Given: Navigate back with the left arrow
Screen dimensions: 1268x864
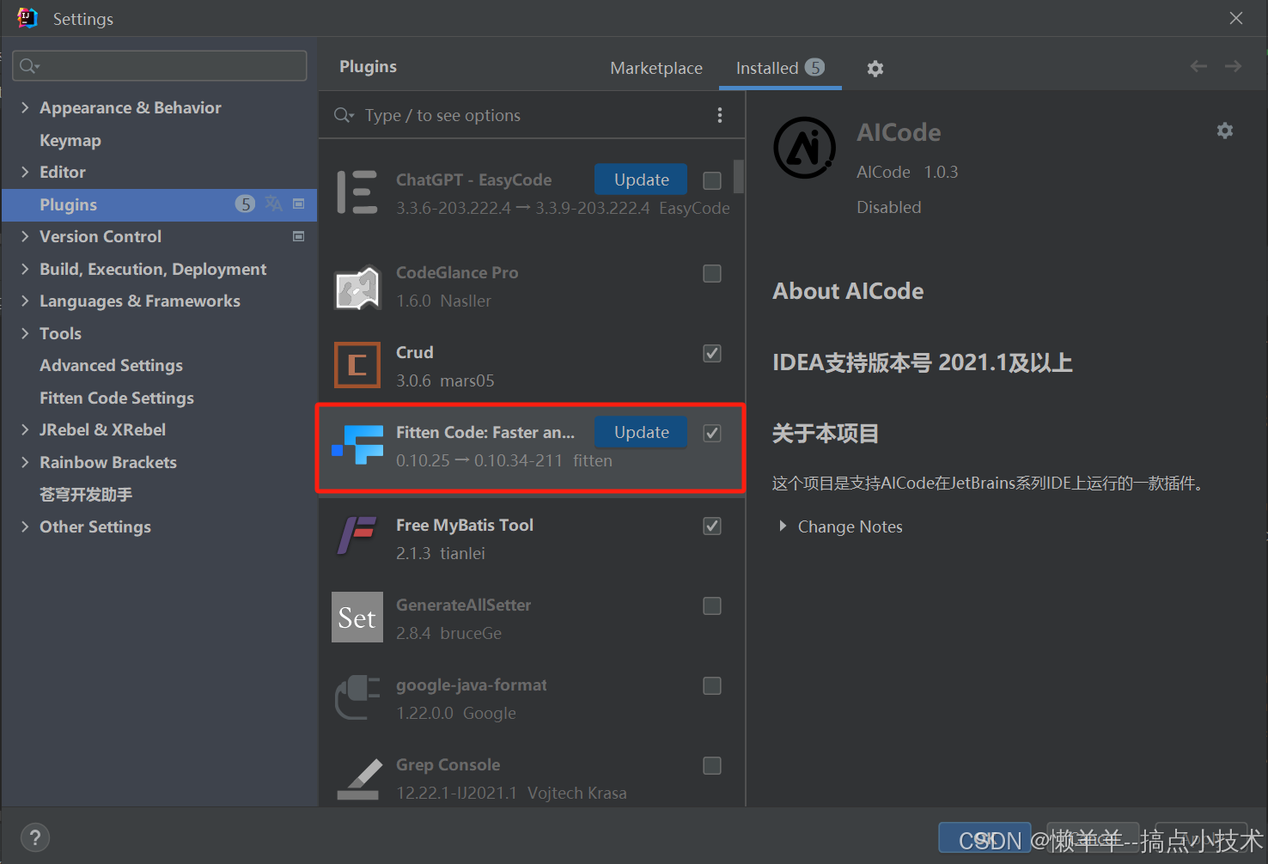Looking at the screenshot, I should coord(1198,66).
